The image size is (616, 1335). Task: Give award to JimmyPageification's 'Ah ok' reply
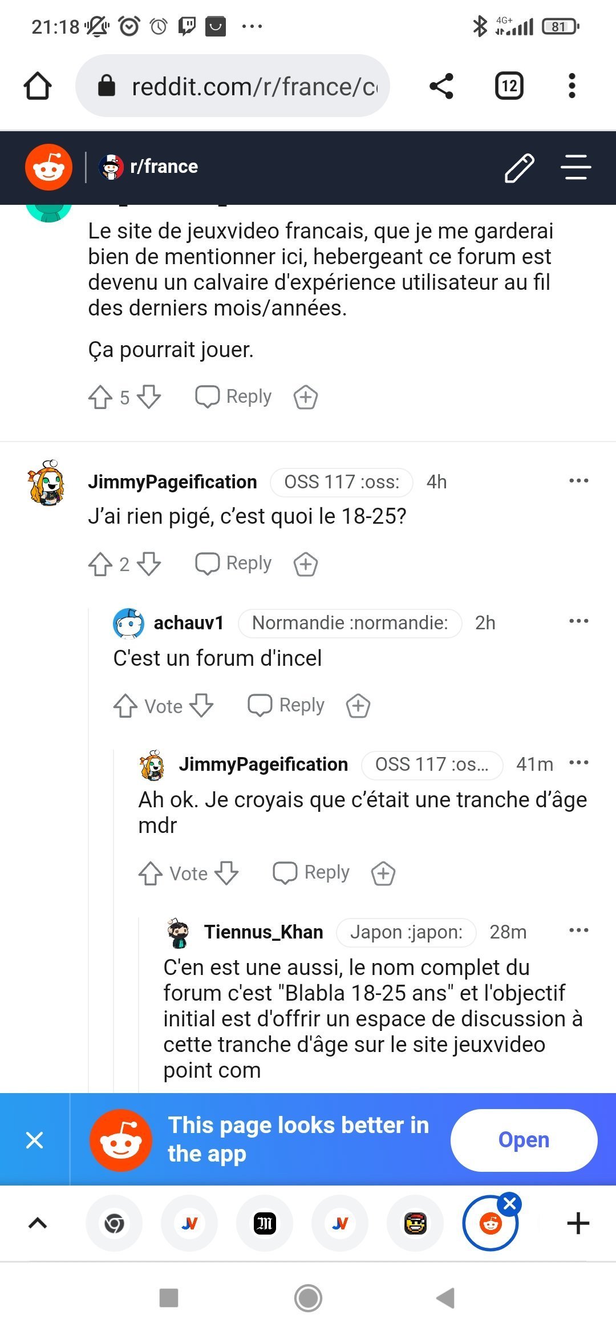tap(383, 873)
